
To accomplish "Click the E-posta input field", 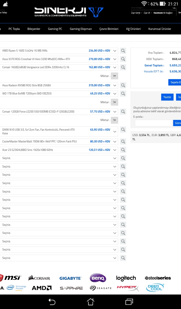I will click(x=154, y=123).
